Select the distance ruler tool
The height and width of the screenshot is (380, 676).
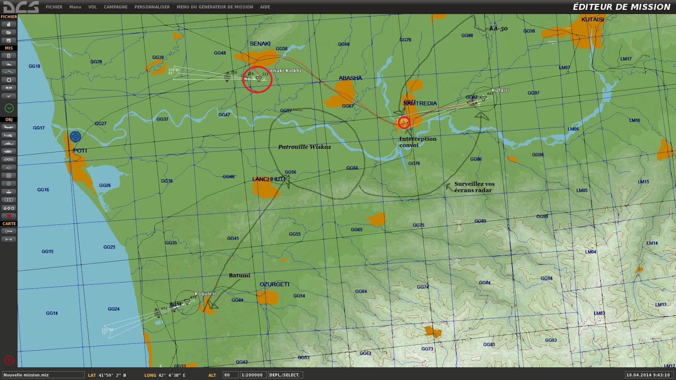9,239
